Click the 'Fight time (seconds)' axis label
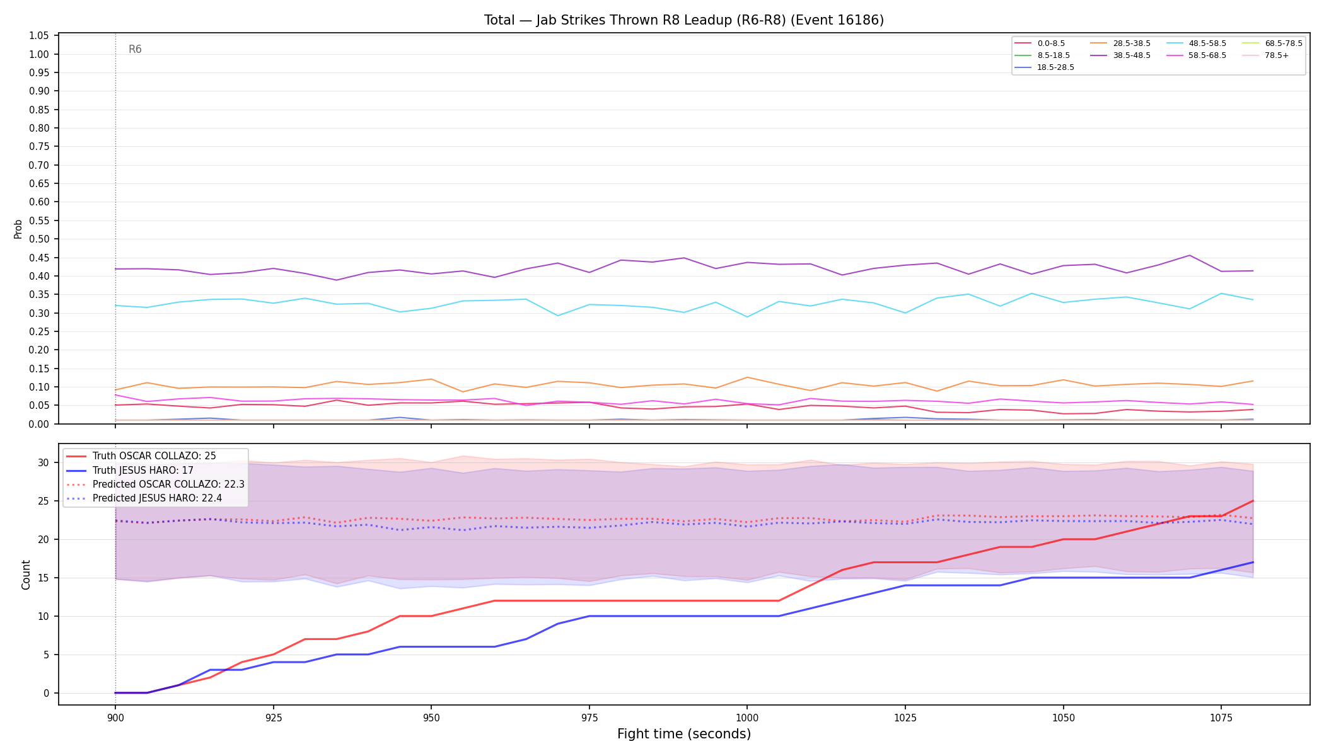 coord(684,734)
